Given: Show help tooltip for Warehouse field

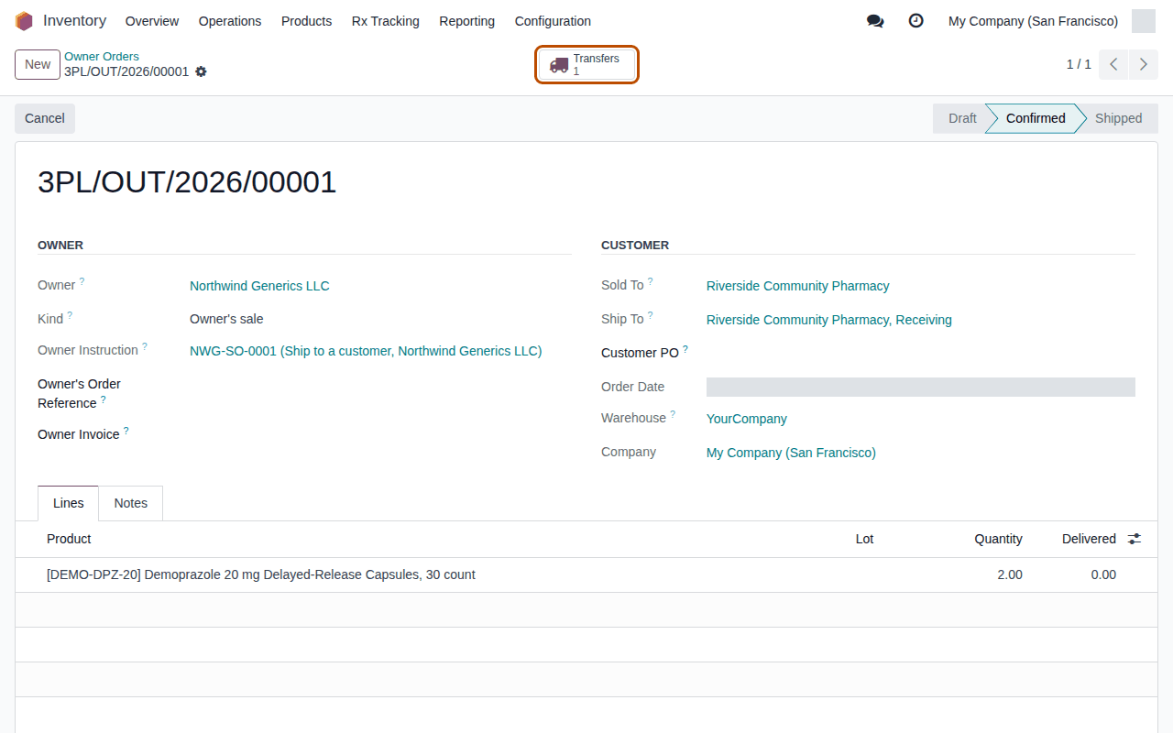Looking at the screenshot, I should [x=673, y=414].
